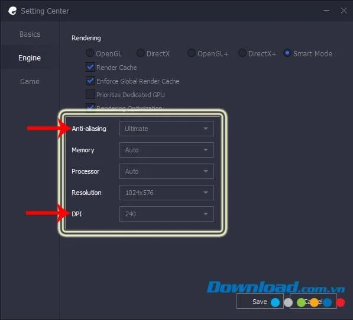Click the Setting Center logo icon
This screenshot has height=320, width=353.
click(12, 11)
